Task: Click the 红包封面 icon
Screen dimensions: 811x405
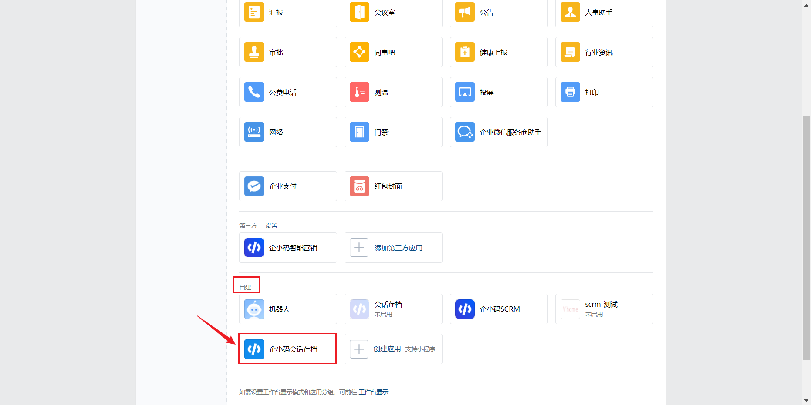Action: click(359, 186)
